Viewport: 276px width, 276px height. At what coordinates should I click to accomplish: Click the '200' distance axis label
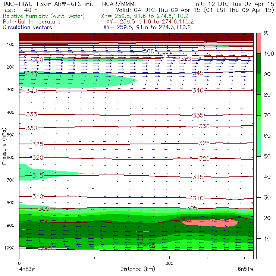[x=169, y=263]
